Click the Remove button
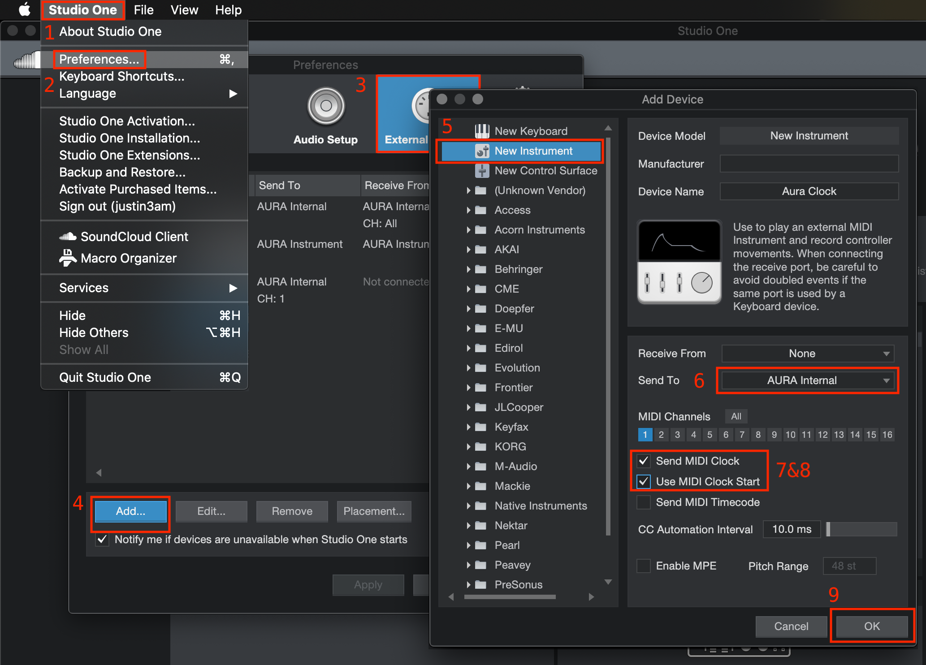The height and width of the screenshot is (665, 926). pos(292,511)
